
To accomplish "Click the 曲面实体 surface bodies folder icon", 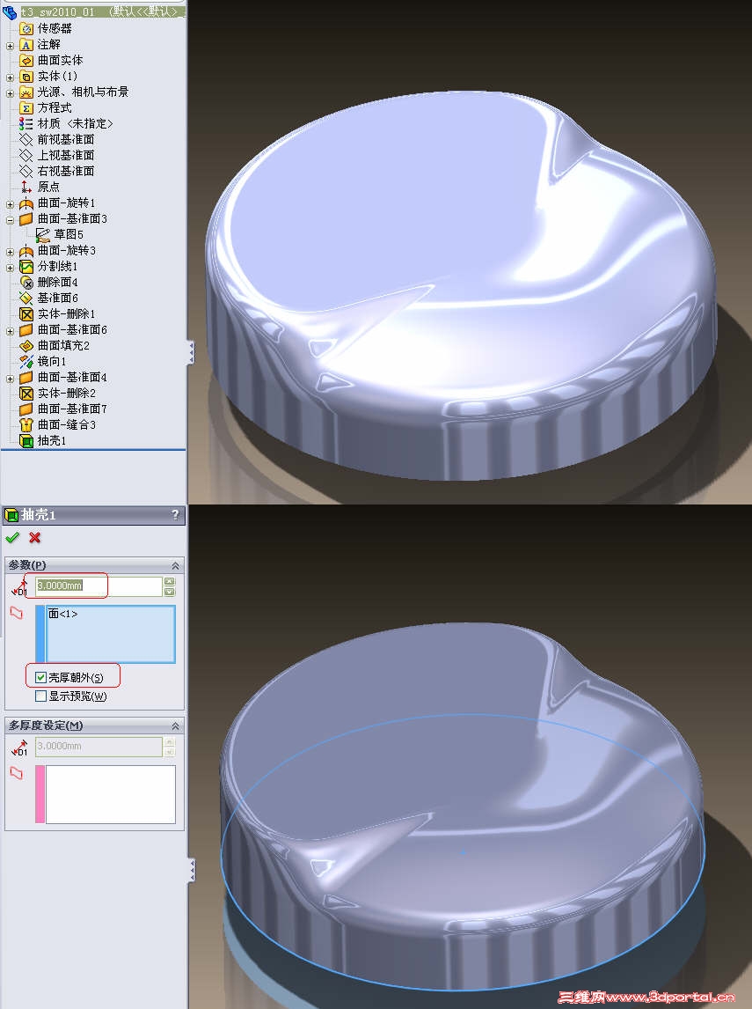I will point(26,61).
